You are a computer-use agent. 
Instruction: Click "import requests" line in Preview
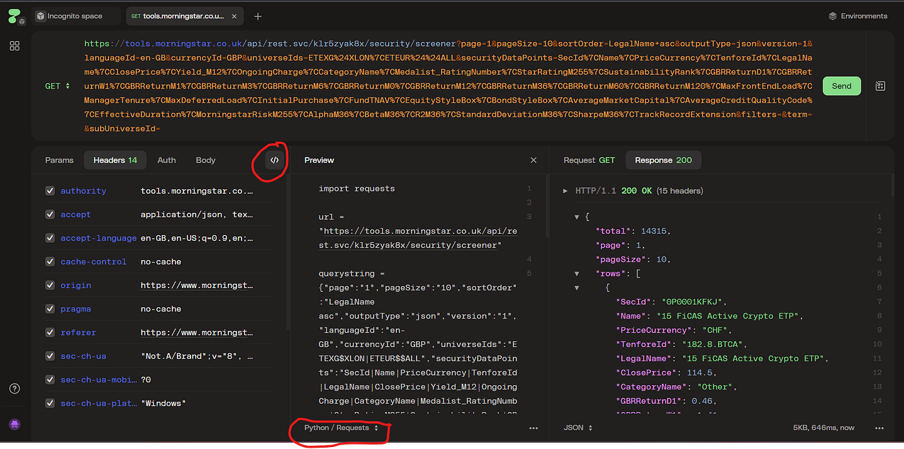click(356, 189)
